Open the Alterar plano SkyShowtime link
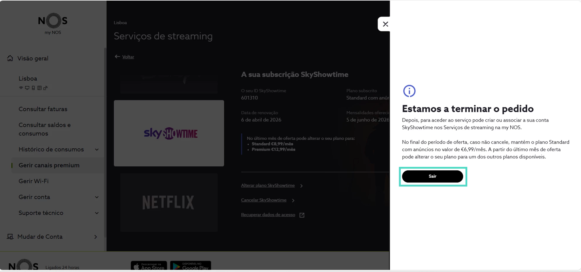581x272 pixels. pyautogui.click(x=268, y=185)
